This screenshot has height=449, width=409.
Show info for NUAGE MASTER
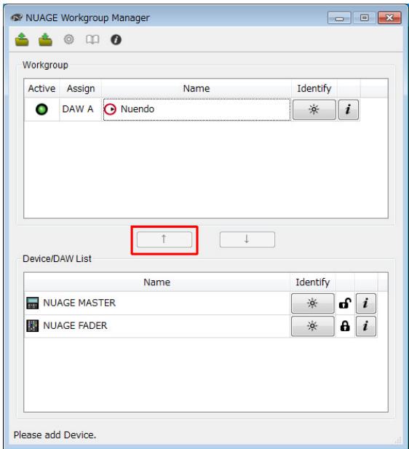click(x=366, y=303)
